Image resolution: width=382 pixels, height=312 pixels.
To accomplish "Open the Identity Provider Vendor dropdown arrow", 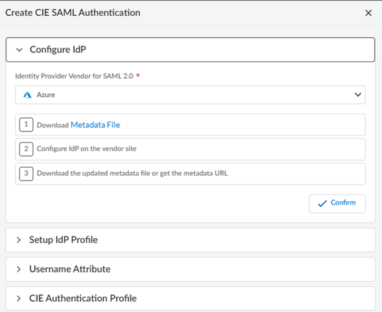I will 358,95.
